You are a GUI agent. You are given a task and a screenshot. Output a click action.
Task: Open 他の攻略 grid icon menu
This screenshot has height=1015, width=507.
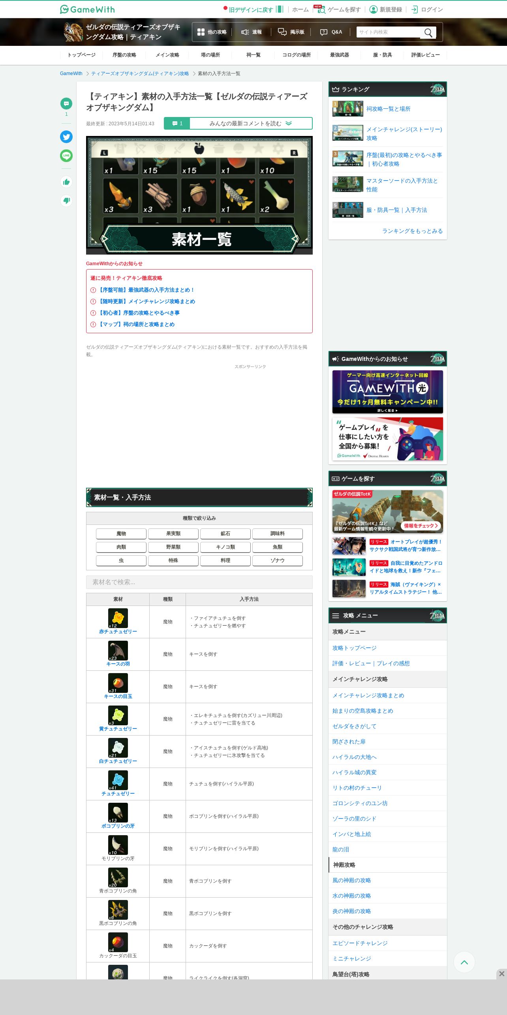(x=212, y=32)
